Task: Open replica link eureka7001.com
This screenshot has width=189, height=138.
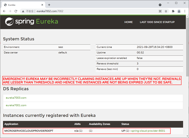Action: (x=16, y=105)
